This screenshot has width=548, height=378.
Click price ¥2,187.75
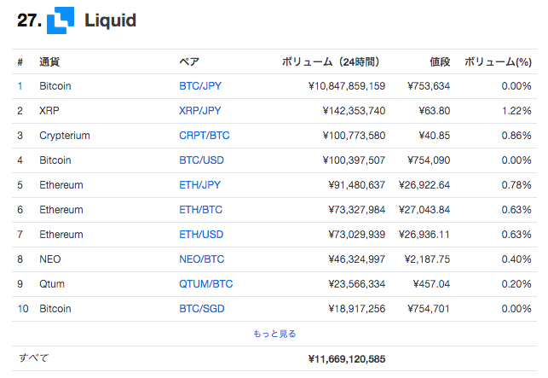(428, 259)
